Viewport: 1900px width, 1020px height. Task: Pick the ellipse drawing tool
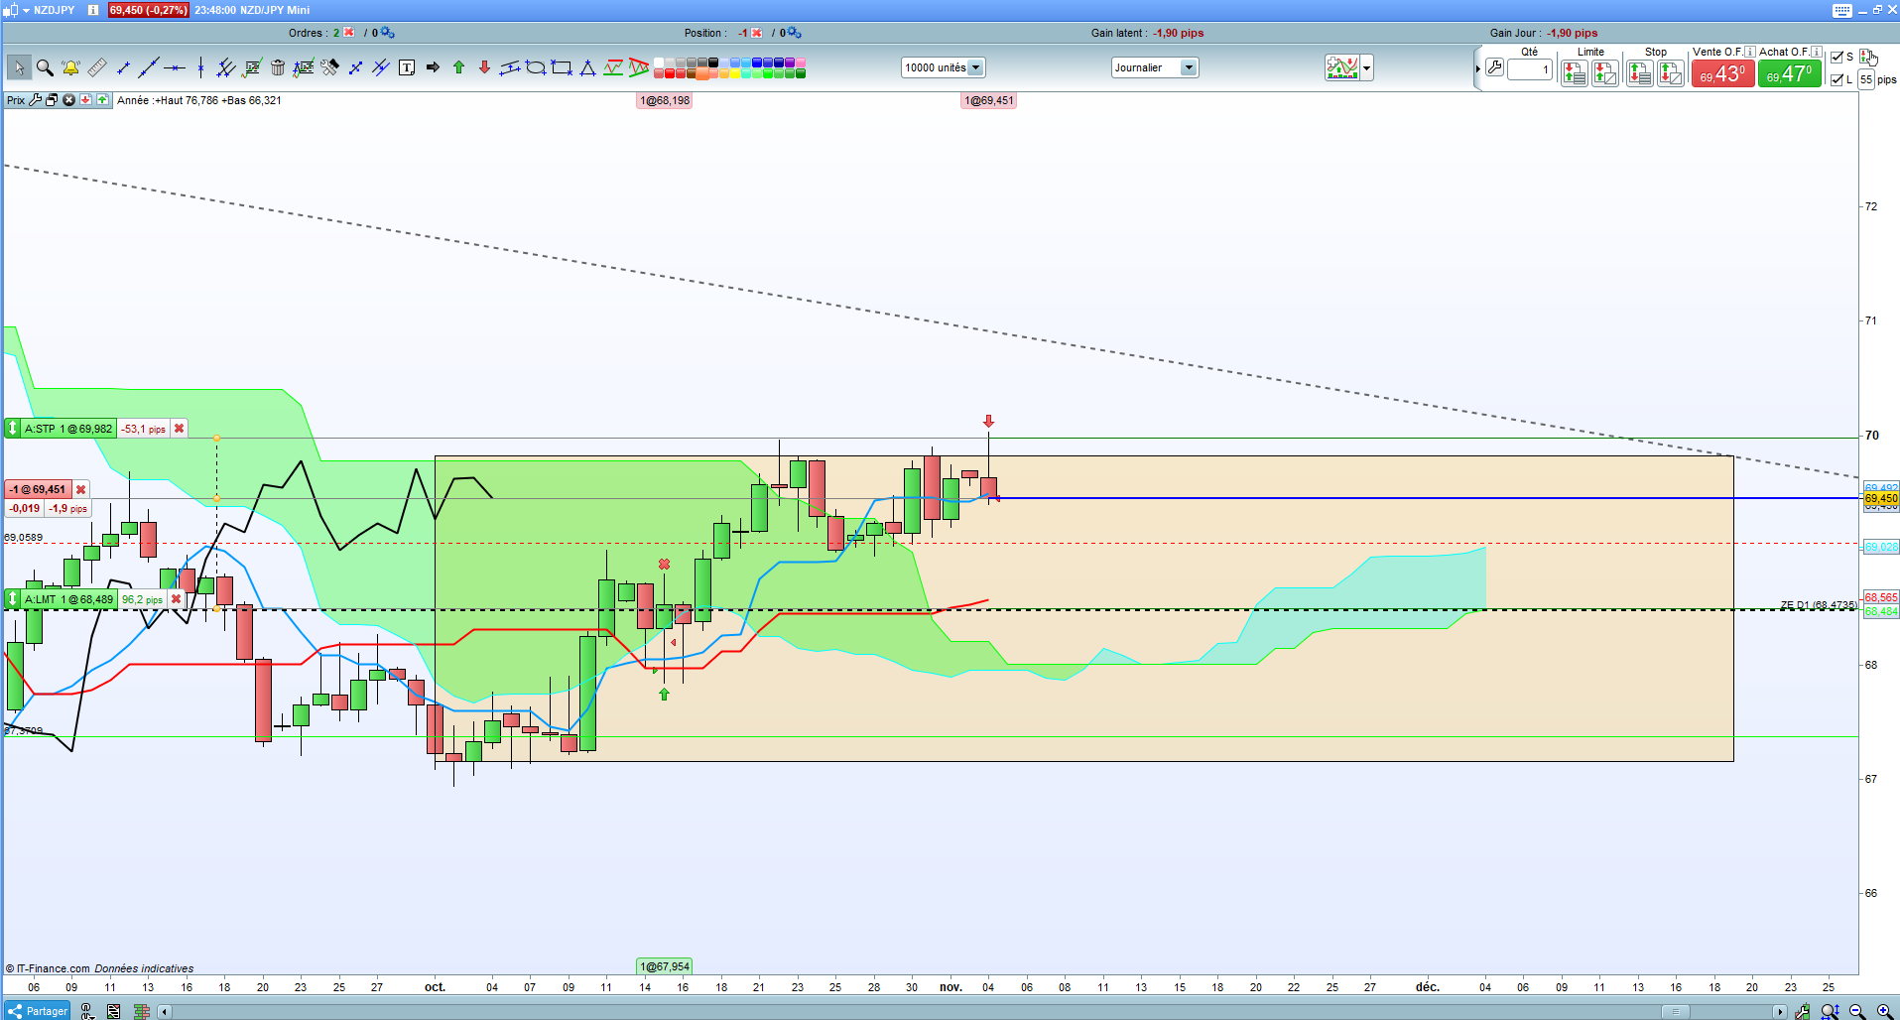[x=536, y=67]
